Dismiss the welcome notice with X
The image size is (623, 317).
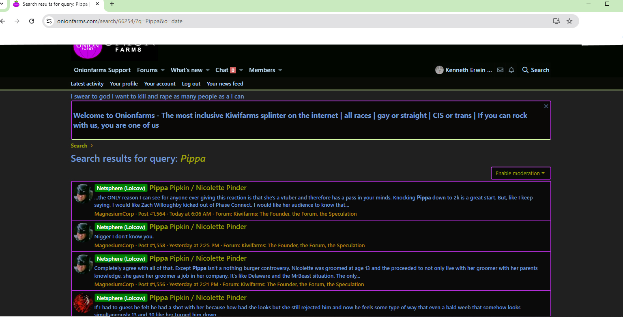546,106
